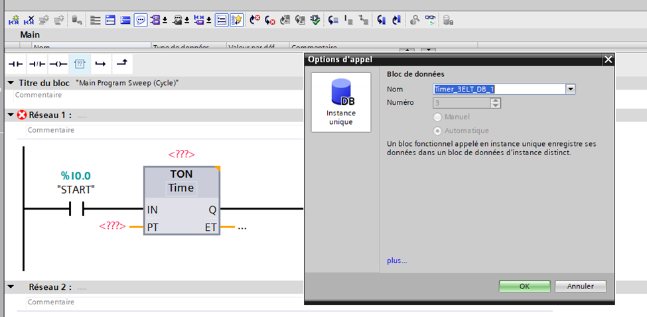Click the greyed Insert row icon
This screenshot has height=317, width=647.
tap(44, 20)
